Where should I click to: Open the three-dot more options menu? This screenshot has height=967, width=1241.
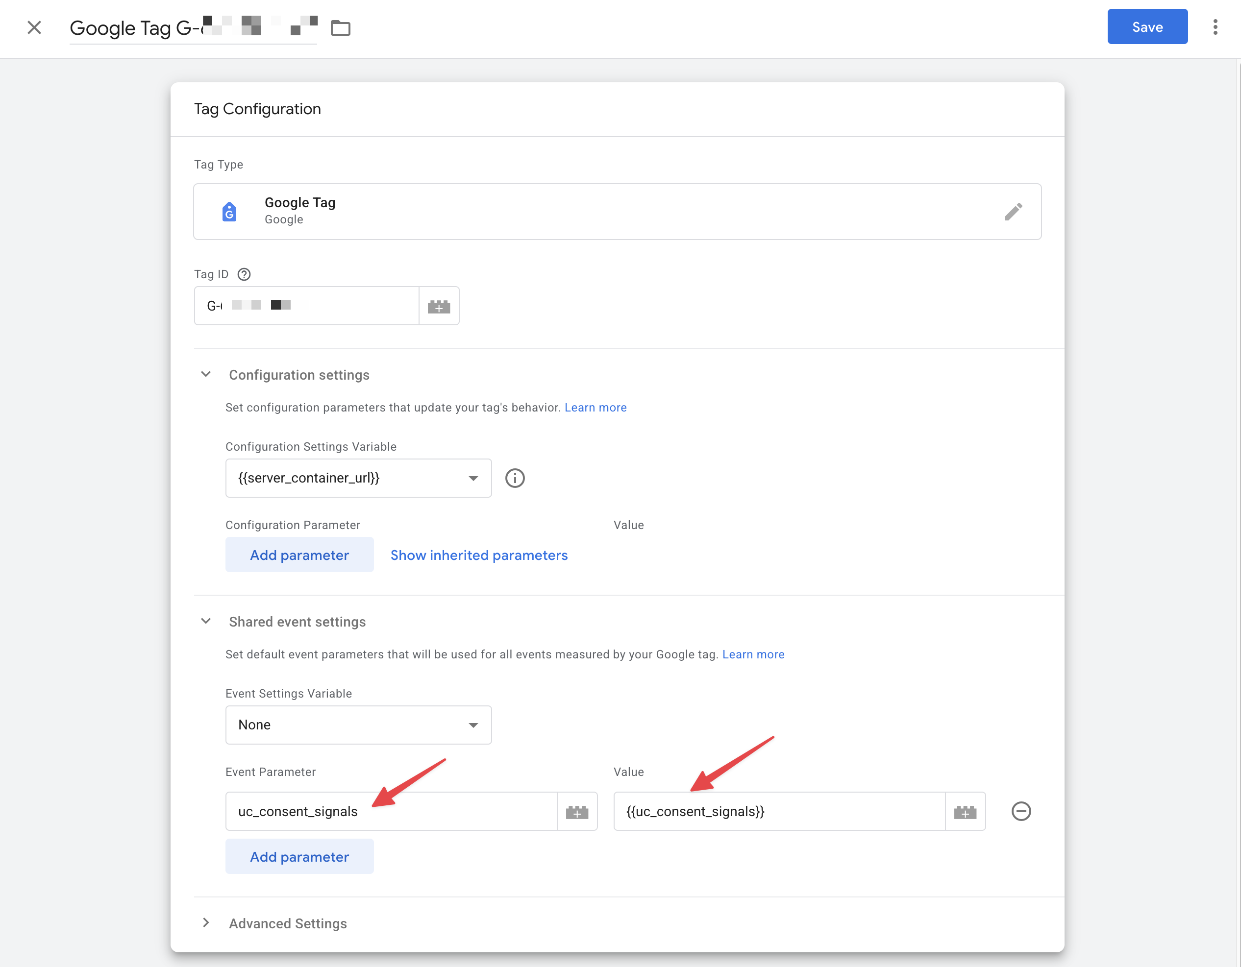click(x=1215, y=27)
